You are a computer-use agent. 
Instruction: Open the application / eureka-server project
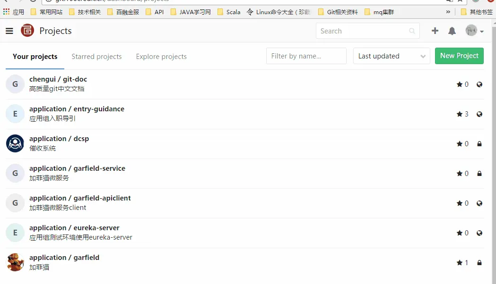click(x=74, y=227)
